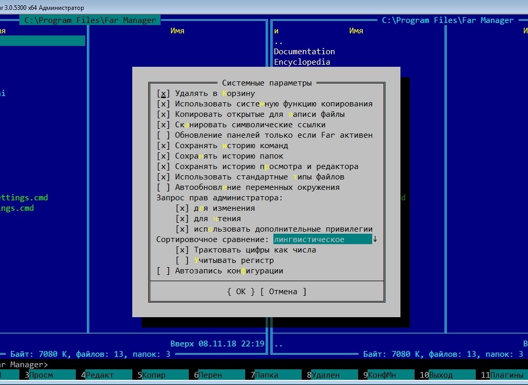Viewport: 528px width, 385px height.
Task: Click the fully visible 'Имя' header in right panel
Action: [356, 31]
